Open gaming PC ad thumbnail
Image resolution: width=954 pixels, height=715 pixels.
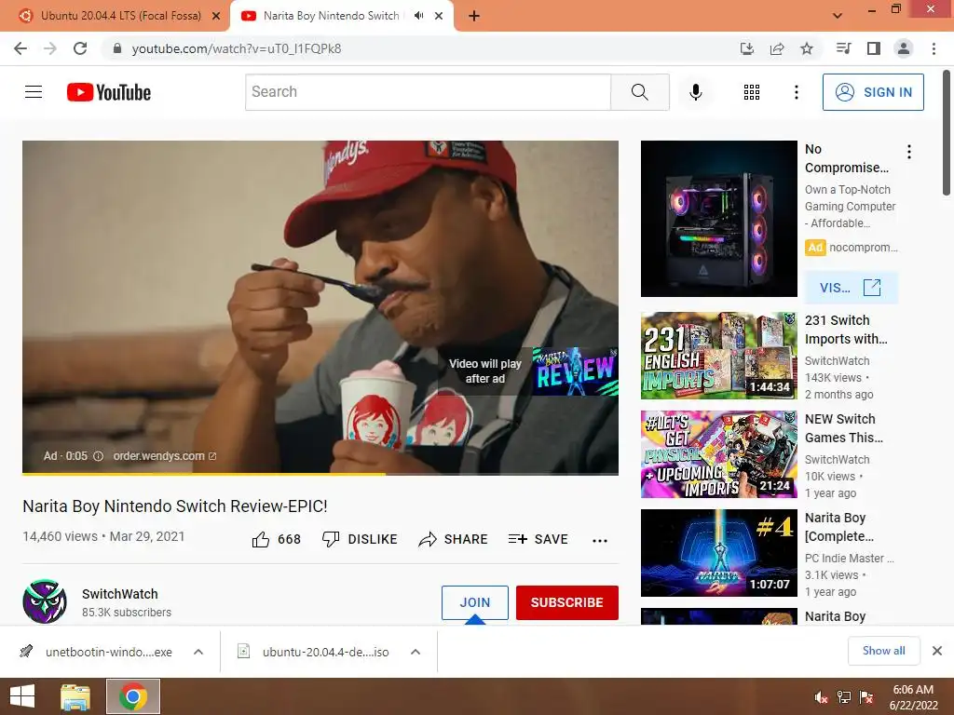pos(718,219)
